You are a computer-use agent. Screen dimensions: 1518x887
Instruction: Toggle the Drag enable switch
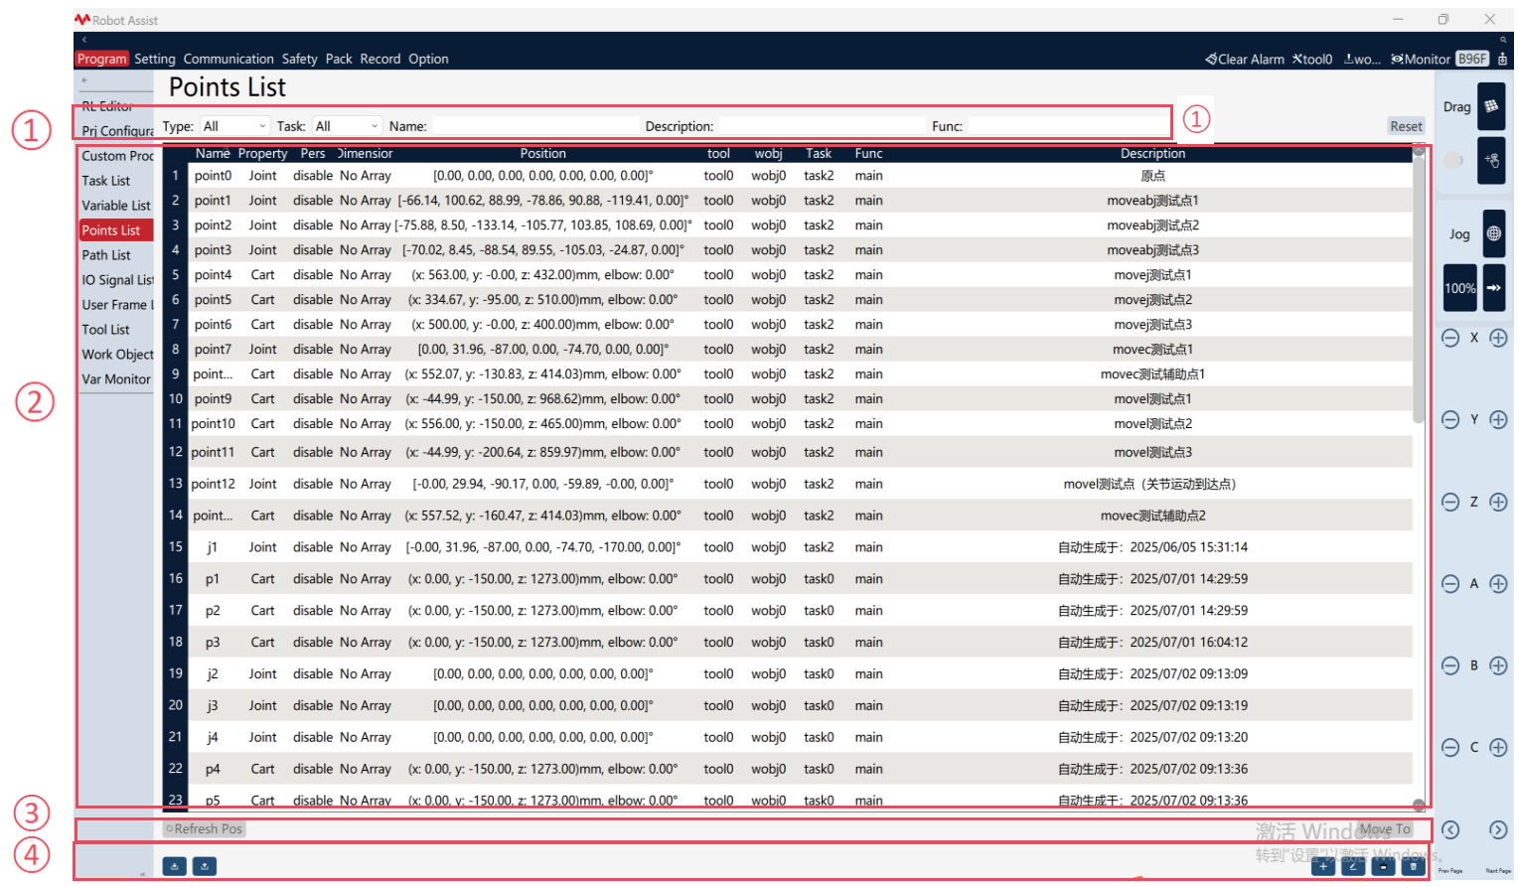[1453, 160]
